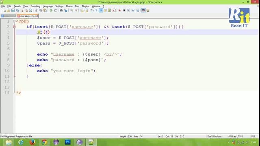Screen dimensions: 260x146
Task: Click the Document Map toolbar icon
Action: 110,11
